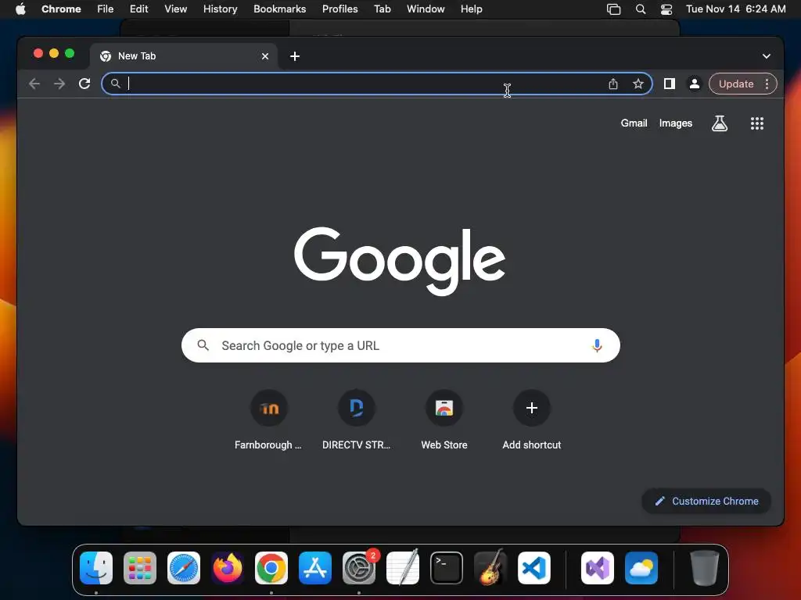
Task: Open Finder from the Dock
Action: 96,567
